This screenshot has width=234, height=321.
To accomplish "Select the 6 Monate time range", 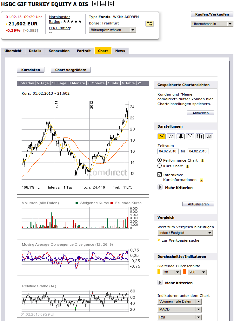I will tap(97, 83).
